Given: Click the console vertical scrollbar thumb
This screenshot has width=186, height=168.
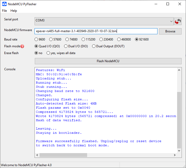Looking at the screenshot, I should pyautogui.click(x=179, y=120).
